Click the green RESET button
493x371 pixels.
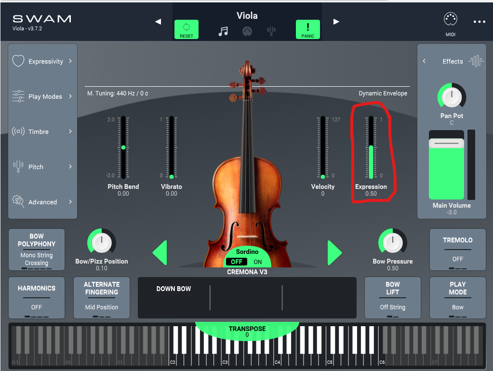point(187,29)
